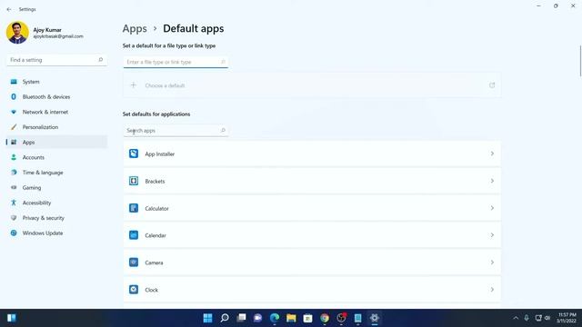The height and width of the screenshot is (327, 582).
Task: Click the Bluetooth icon in sidebar
Action: [14, 97]
